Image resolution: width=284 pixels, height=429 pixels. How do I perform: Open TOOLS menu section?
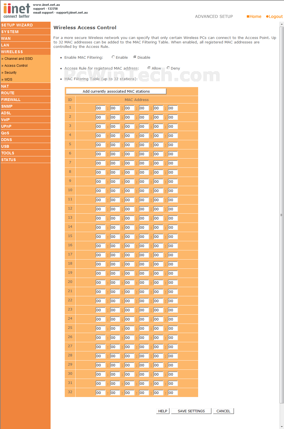(x=25, y=153)
